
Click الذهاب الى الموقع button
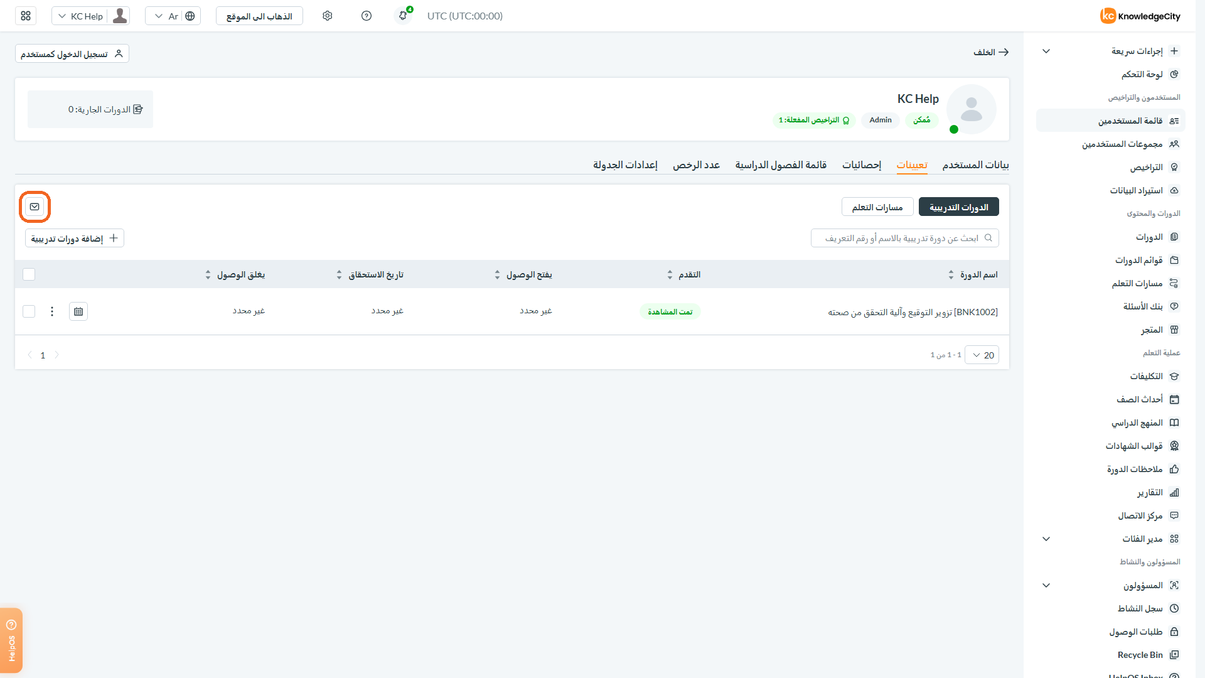[x=259, y=16]
